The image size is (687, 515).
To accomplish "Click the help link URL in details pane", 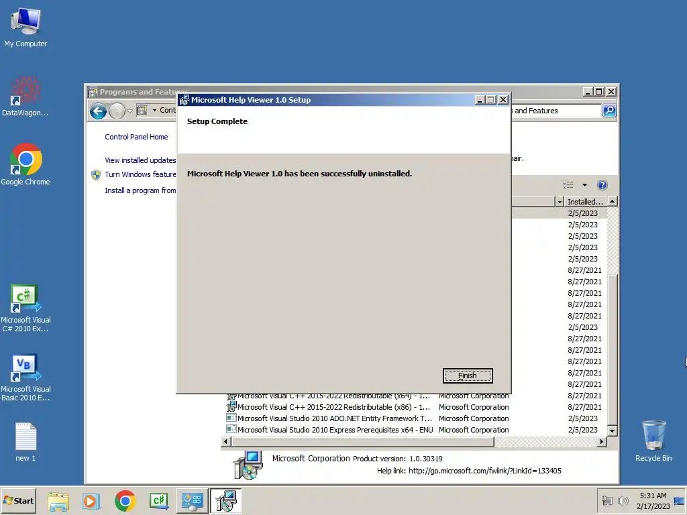I will click(x=484, y=471).
